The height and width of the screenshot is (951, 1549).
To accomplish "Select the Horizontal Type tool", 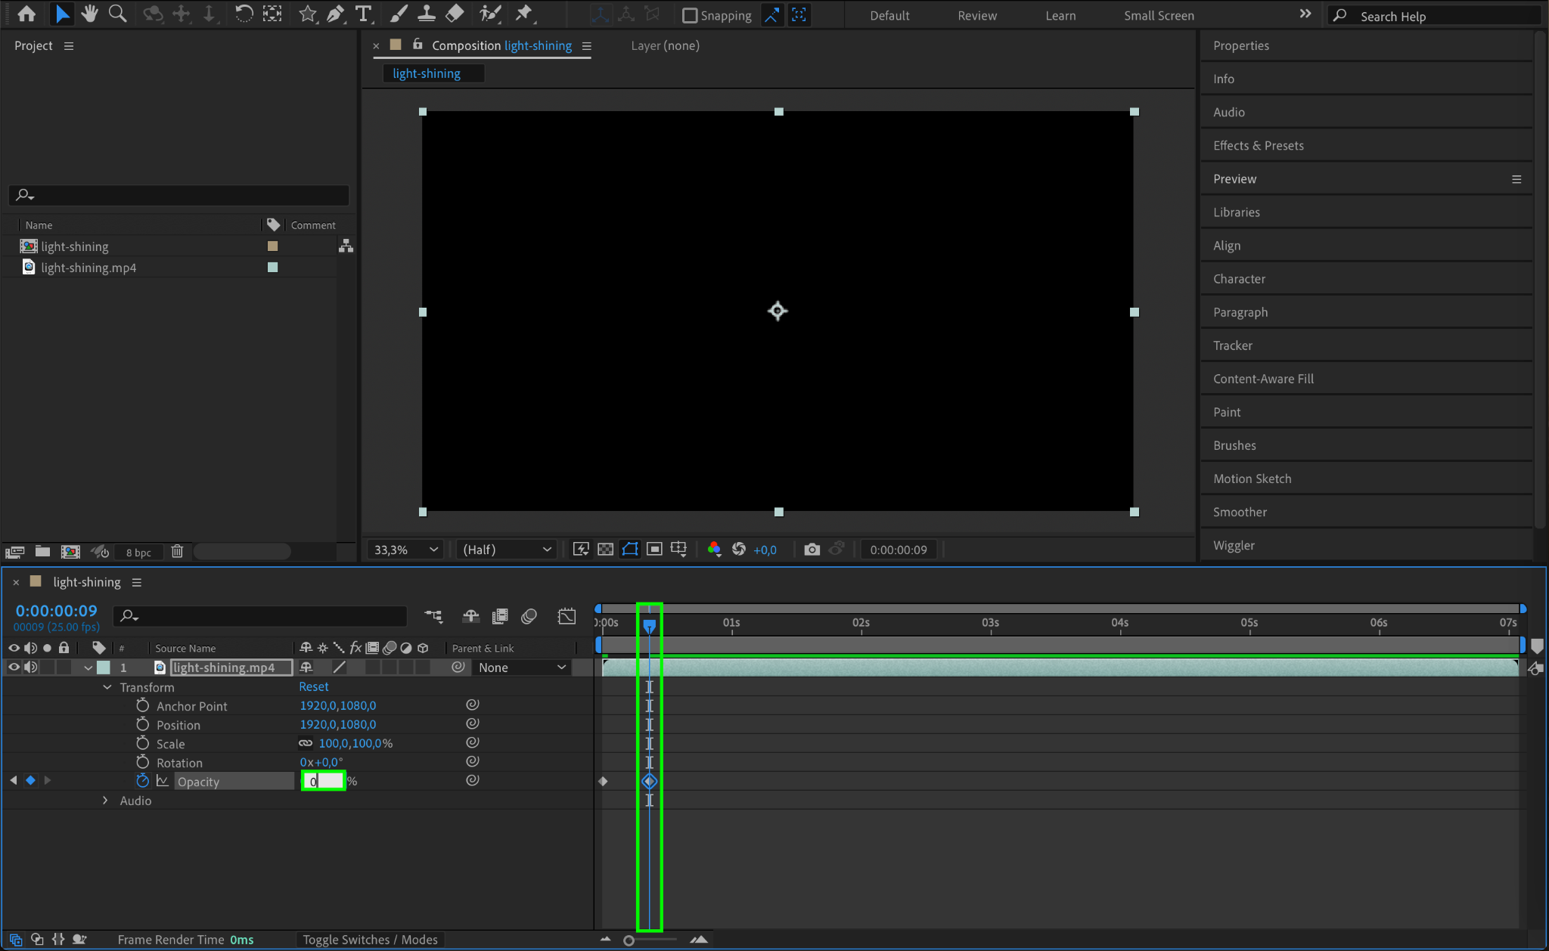I will click(363, 14).
